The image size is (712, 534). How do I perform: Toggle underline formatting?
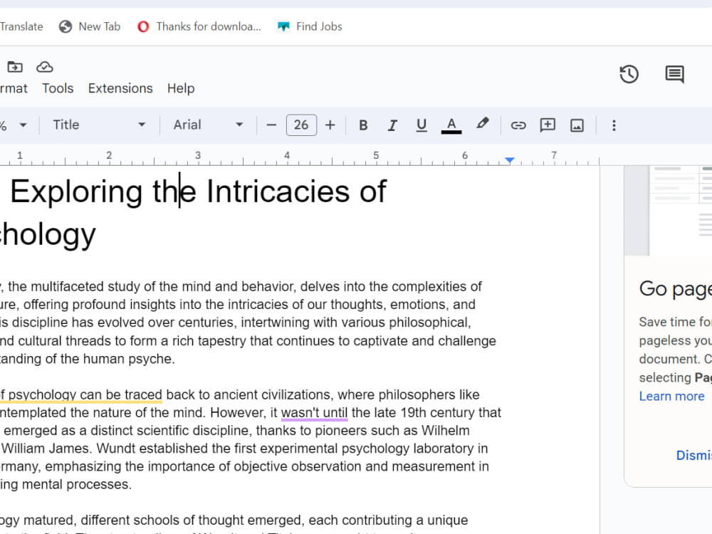click(x=422, y=125)
